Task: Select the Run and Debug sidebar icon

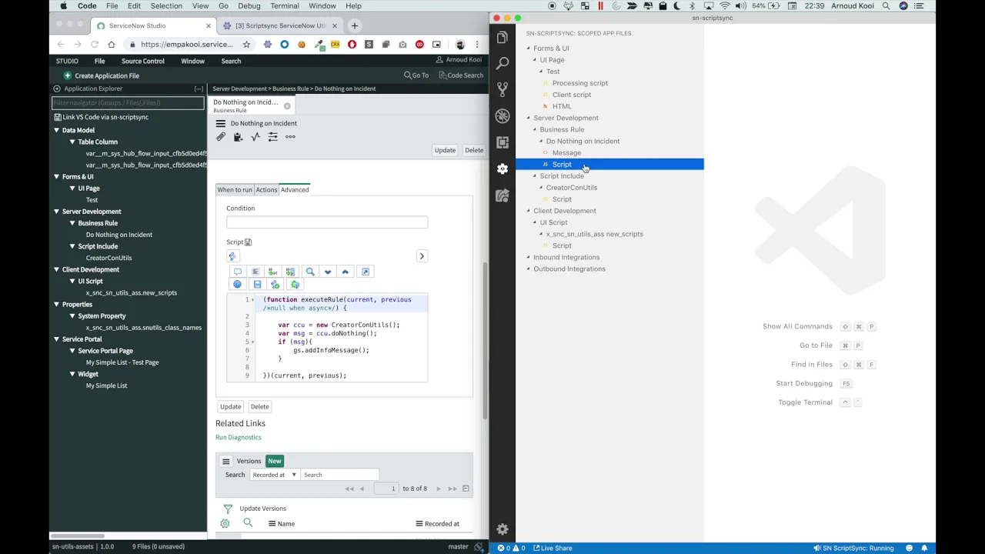Action: [x=502, y=115]
